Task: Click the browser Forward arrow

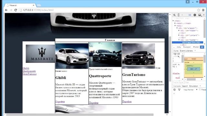Action: [11, 10]
